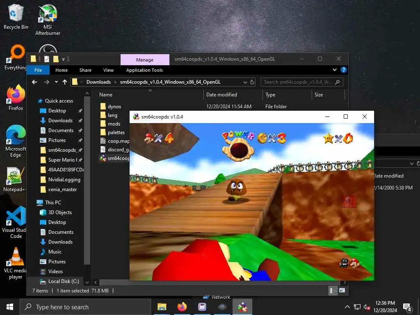Open the View ribbon tab

tap(108, 70)
